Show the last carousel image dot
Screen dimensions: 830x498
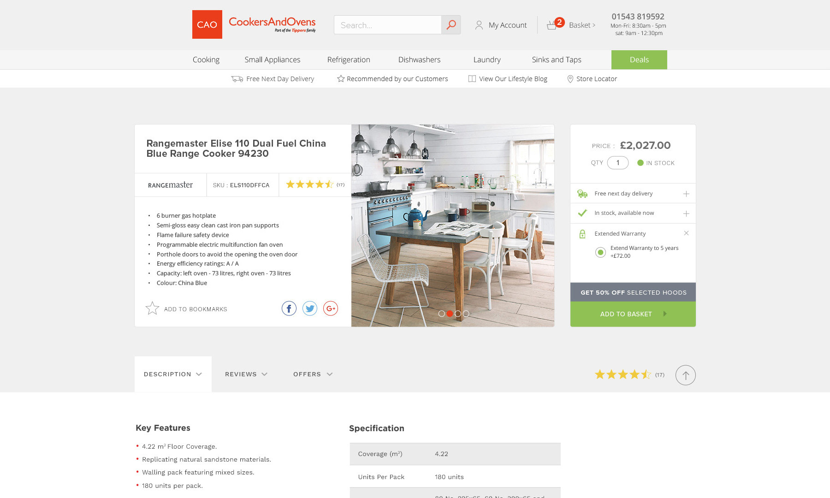tap(466, 314)
